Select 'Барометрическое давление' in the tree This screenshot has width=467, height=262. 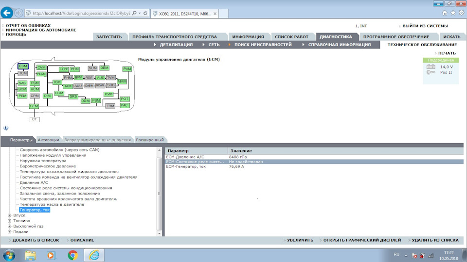[x=48, y=166]
